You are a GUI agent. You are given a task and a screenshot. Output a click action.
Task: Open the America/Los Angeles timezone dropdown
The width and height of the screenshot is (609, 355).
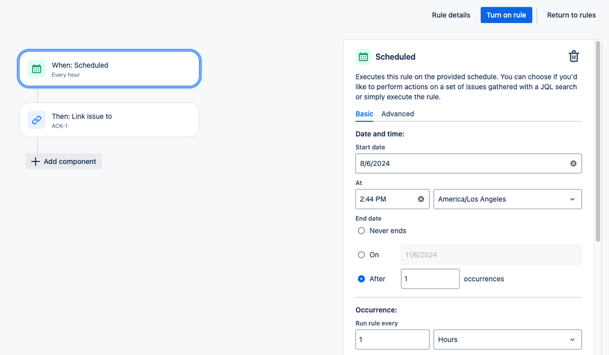(x=508, y=199)
